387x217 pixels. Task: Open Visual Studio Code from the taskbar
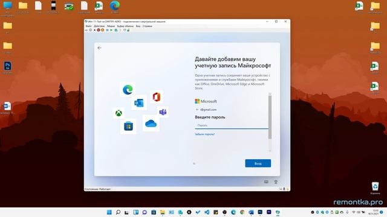point(207,212)
